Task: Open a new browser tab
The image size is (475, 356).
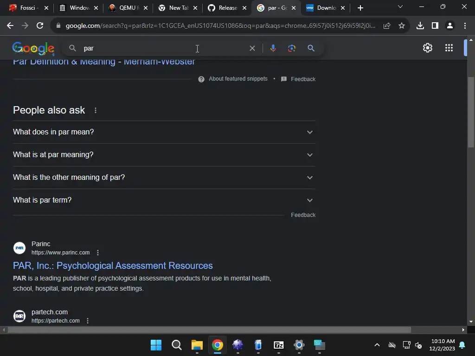Action: 360,8
